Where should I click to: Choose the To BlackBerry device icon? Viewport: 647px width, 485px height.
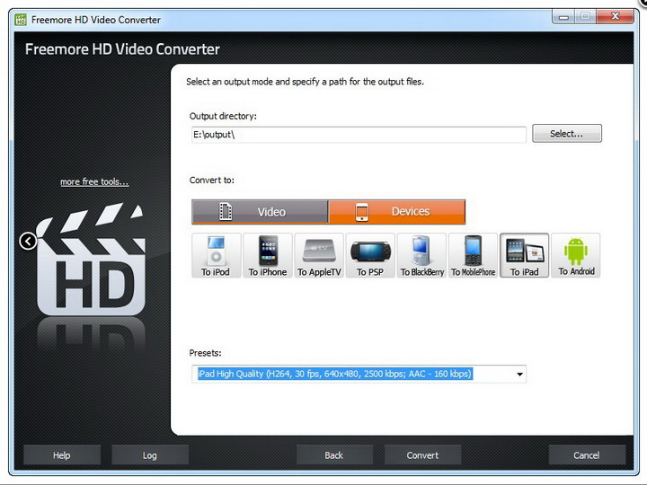tap(421, 255)
